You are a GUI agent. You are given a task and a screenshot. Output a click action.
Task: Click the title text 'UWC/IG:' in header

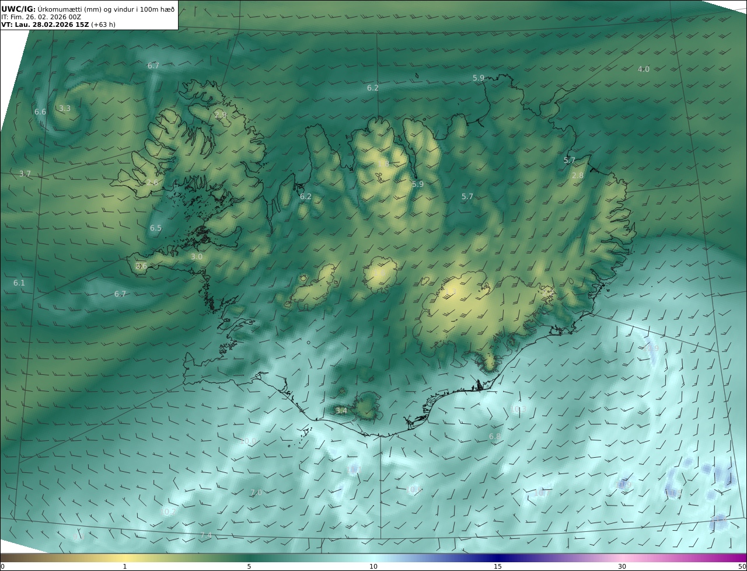[x=18, y=9]
